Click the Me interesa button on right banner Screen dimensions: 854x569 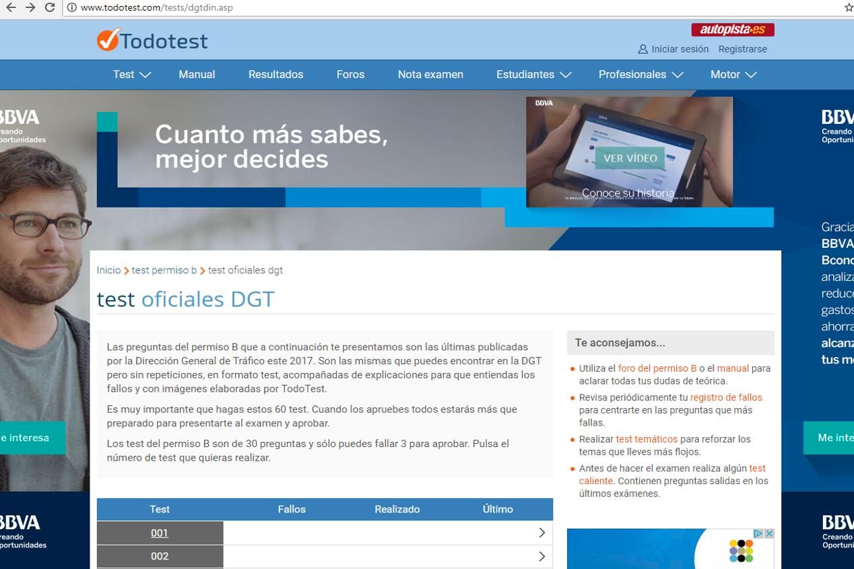pyautogui.click(x=828, y=438)
